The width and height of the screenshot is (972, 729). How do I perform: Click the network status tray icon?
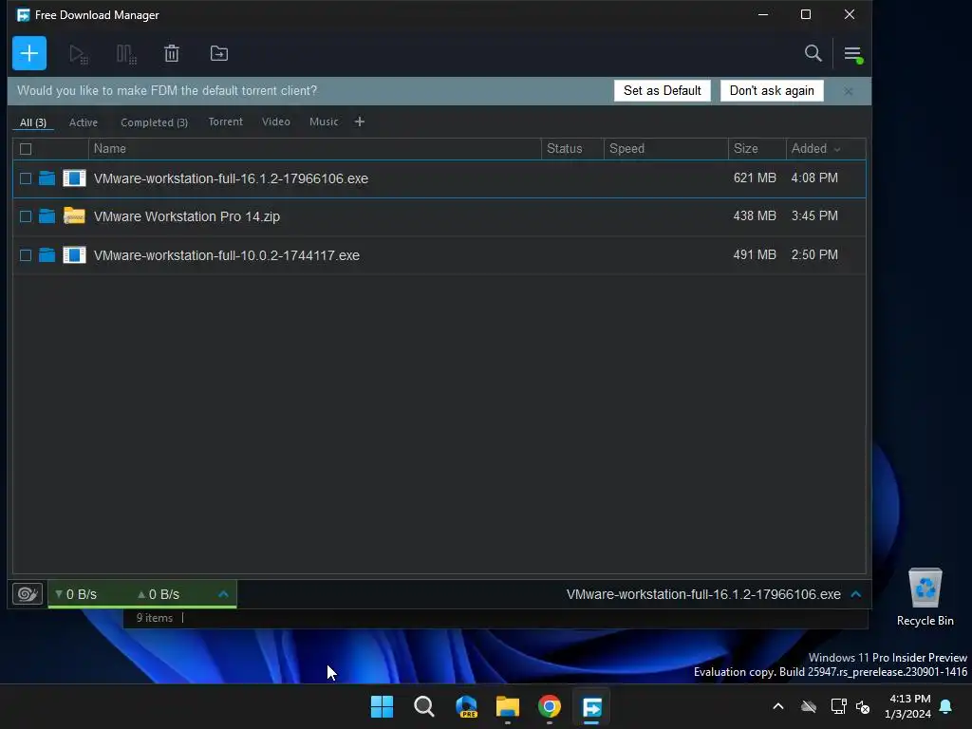(838, 706)
